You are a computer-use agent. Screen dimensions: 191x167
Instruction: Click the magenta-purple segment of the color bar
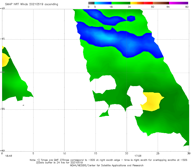coord(179,3)
